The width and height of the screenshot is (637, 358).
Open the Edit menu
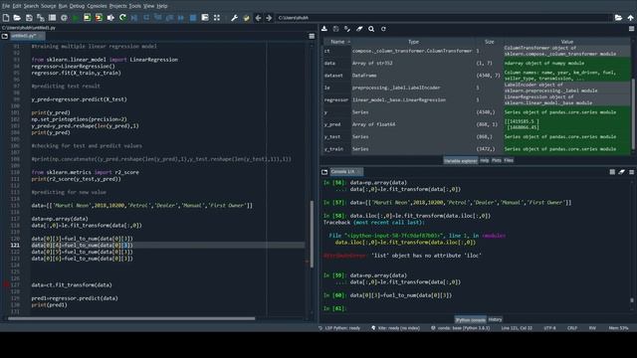tap(17, 6)
